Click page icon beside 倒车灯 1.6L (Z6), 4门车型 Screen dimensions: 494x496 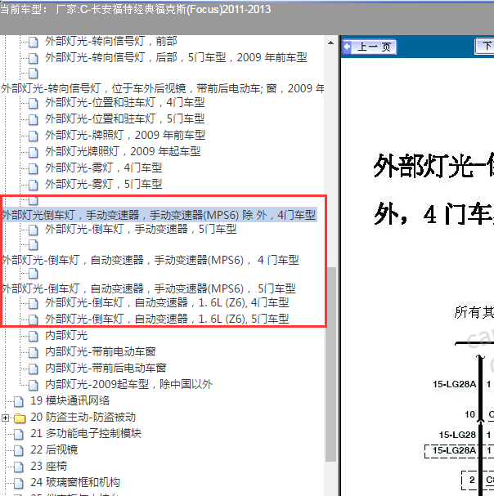tap(34, 303)
